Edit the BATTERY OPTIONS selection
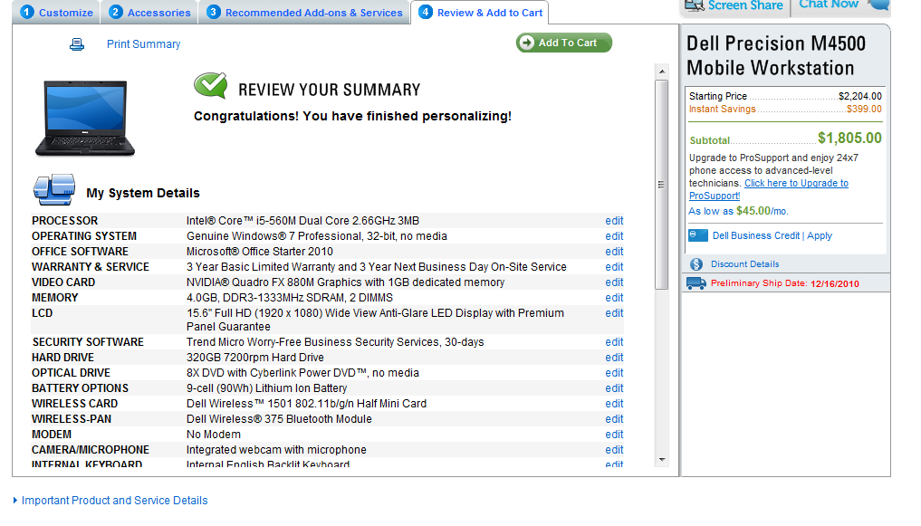The width and height of the screenshot is (921, 526). point(614,388)
